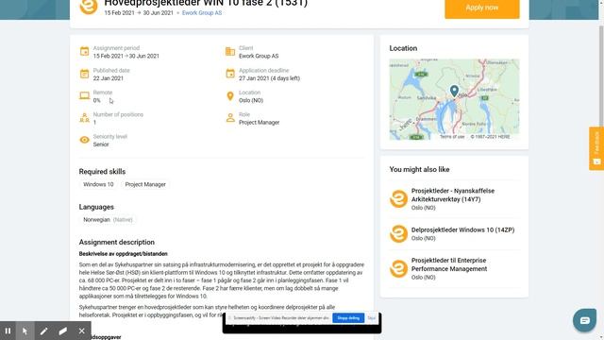Click the Role person icon
604x340 pixels.
[x=230, y=117]
